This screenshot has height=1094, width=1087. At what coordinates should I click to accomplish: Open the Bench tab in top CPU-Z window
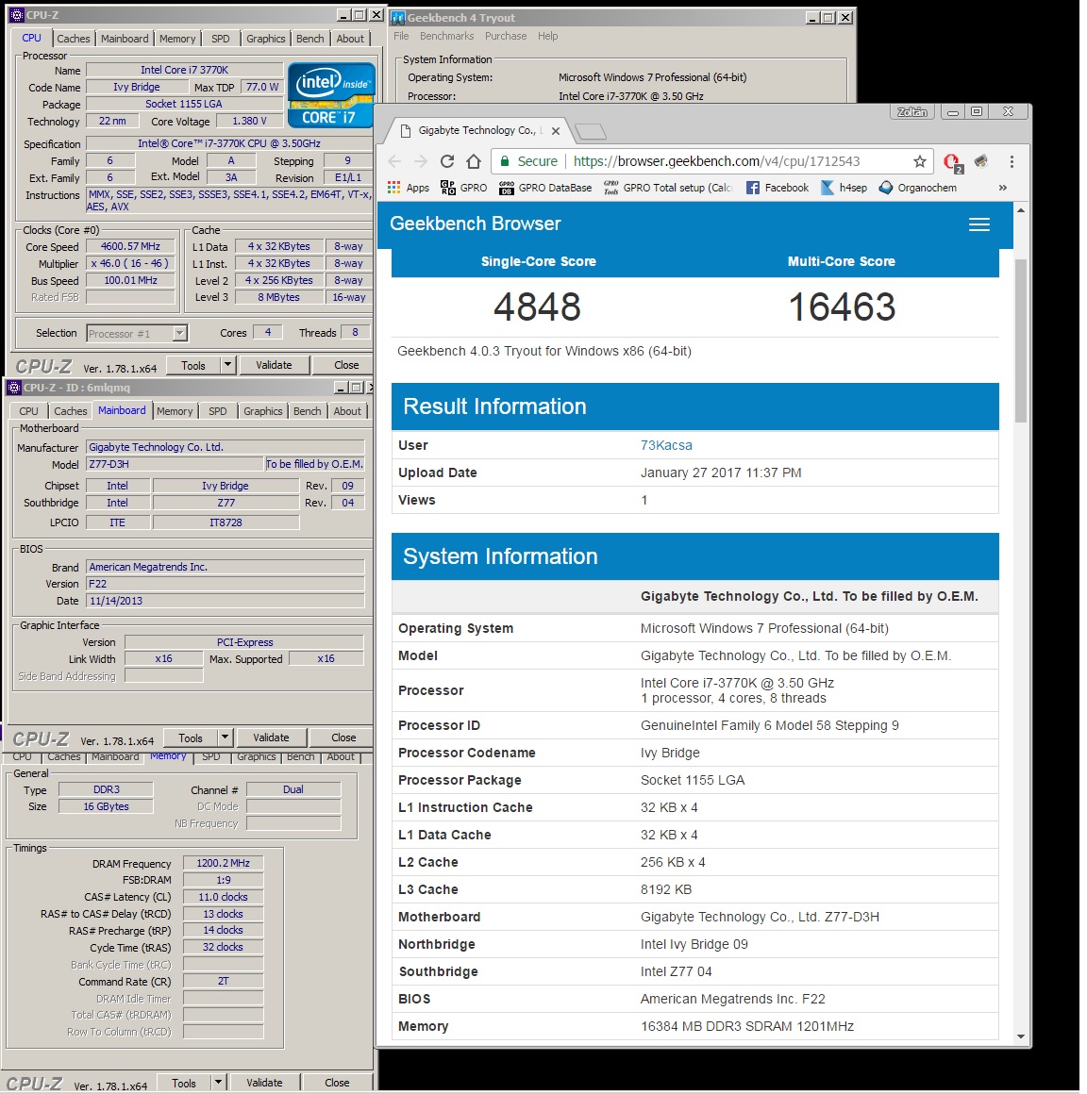(x=310, y=39)
